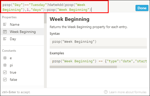Insert the true constant
The image size is (150, 96).
[22, 72]
